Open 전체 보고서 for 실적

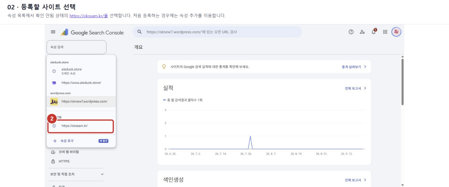coord(353,88)
